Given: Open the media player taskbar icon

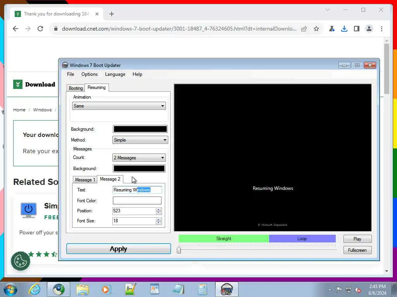Looking at the screenshot, I should click(106, 289).
